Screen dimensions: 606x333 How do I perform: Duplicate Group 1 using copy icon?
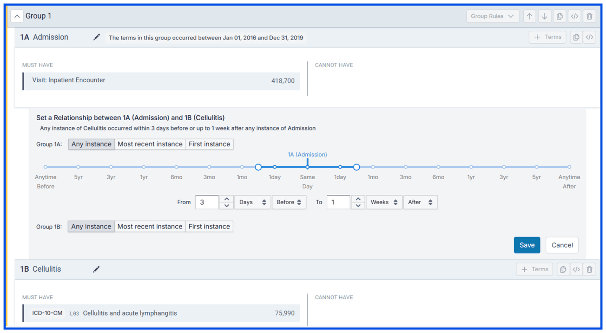560,16
